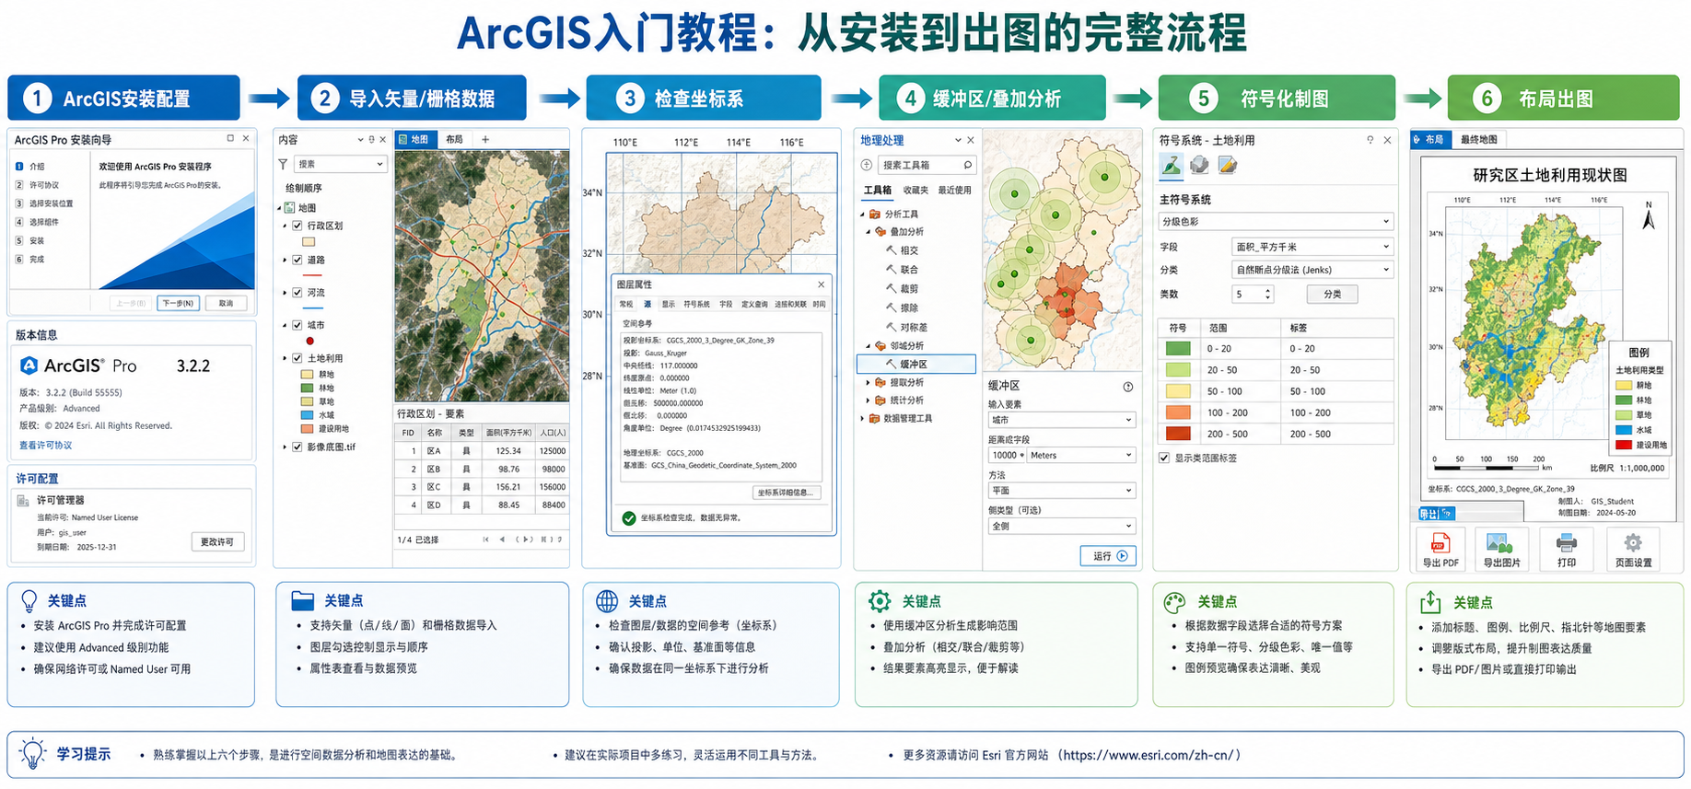
Task: Switch to the 最近使用 tab
Action: pos(954,191)
